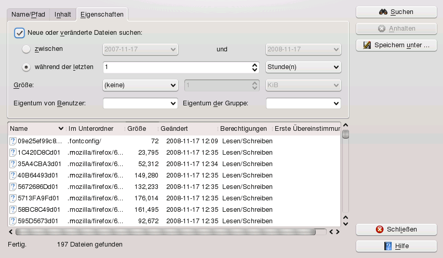Click the save icon on Speichern unter
The image size is (443, 258).
pos(367,45)
